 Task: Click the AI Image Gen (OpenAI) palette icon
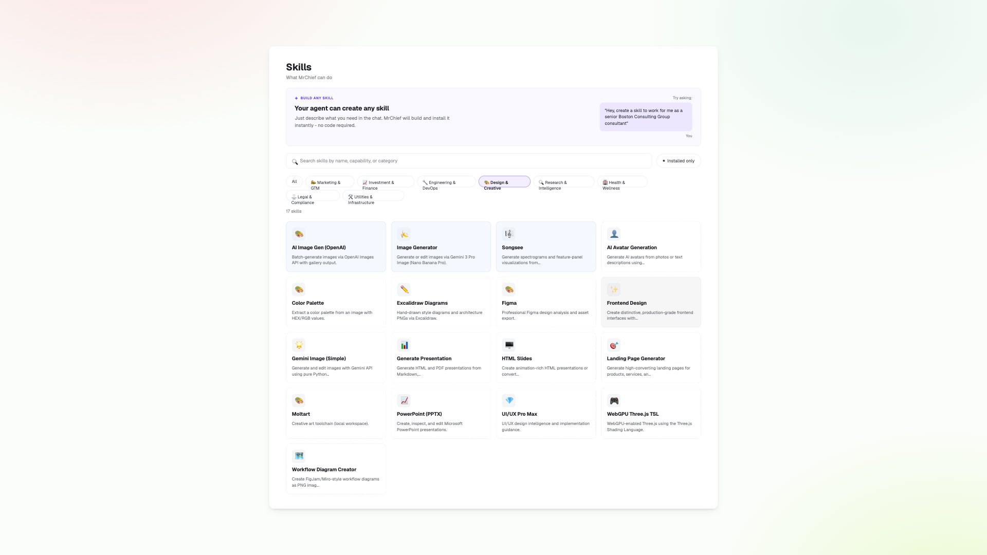tap(299, 234)
